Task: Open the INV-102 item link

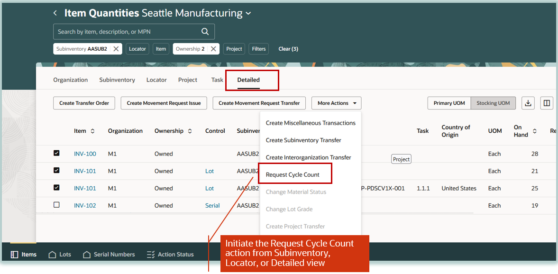Action: [85, 206]
